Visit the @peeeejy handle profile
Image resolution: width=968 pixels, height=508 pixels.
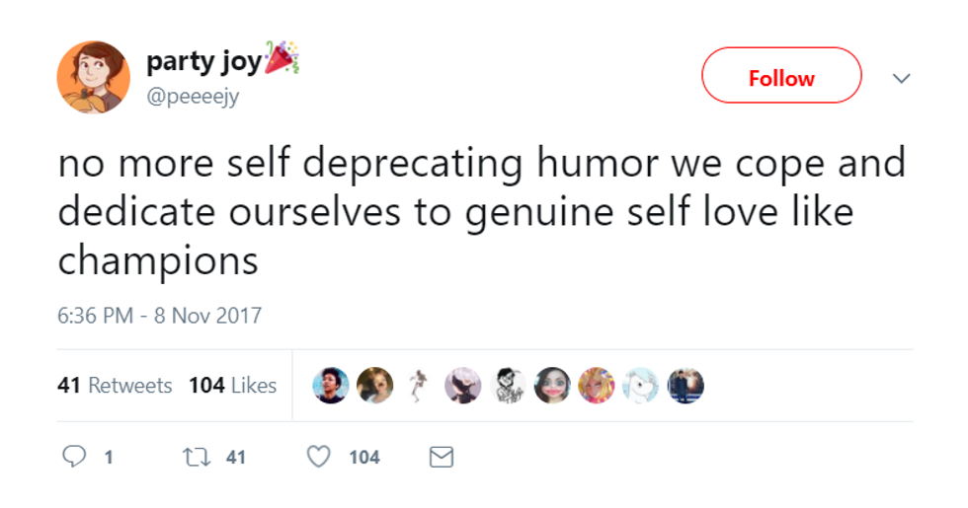193,97
